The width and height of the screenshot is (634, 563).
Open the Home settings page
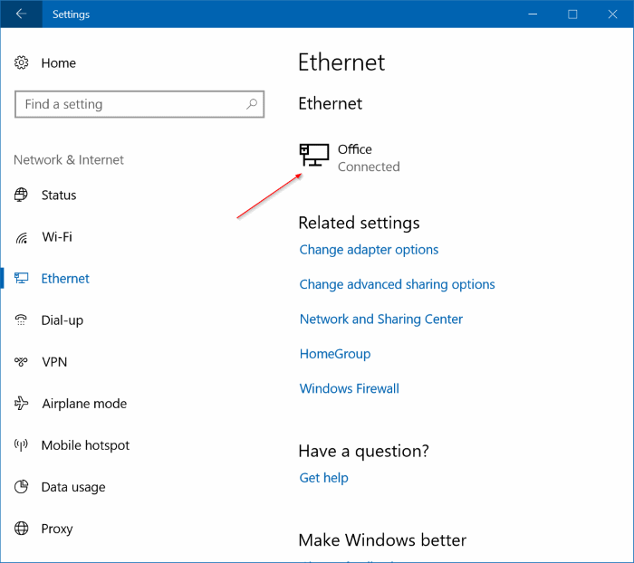pos(59,63)
